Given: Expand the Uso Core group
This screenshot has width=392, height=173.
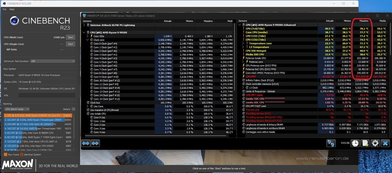Looking at the screenshot, I should point(87,106).
